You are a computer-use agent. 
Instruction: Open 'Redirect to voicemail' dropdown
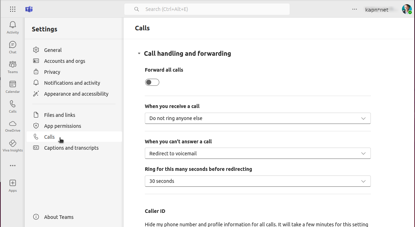(257, 154)
